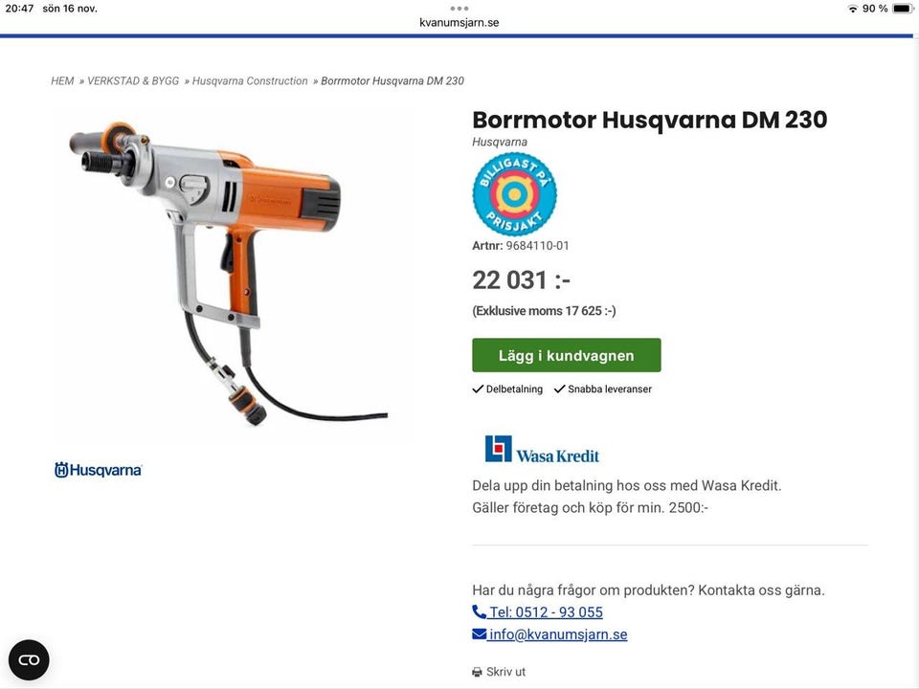Open Husqvarna Construction breadcrumb
Viewport: 919px width, 689px height.
click(250, 80)
